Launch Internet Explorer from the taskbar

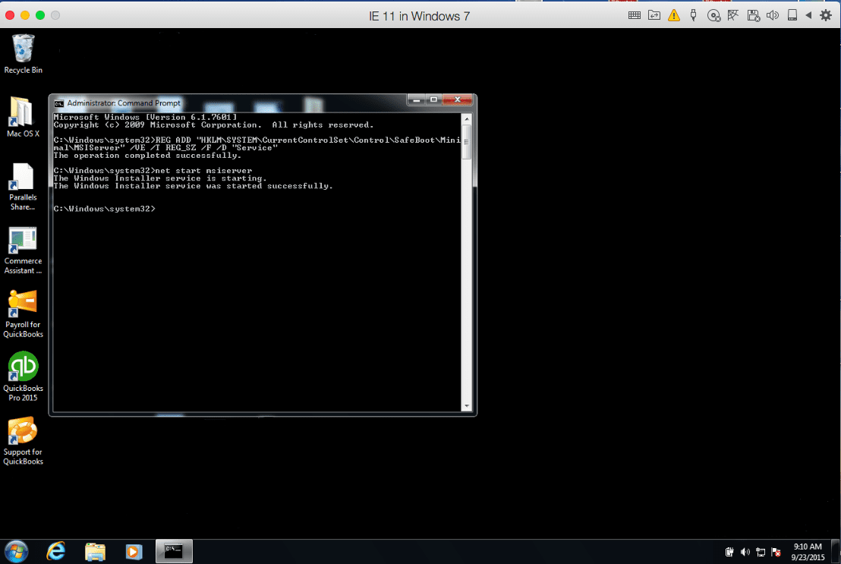56,551
